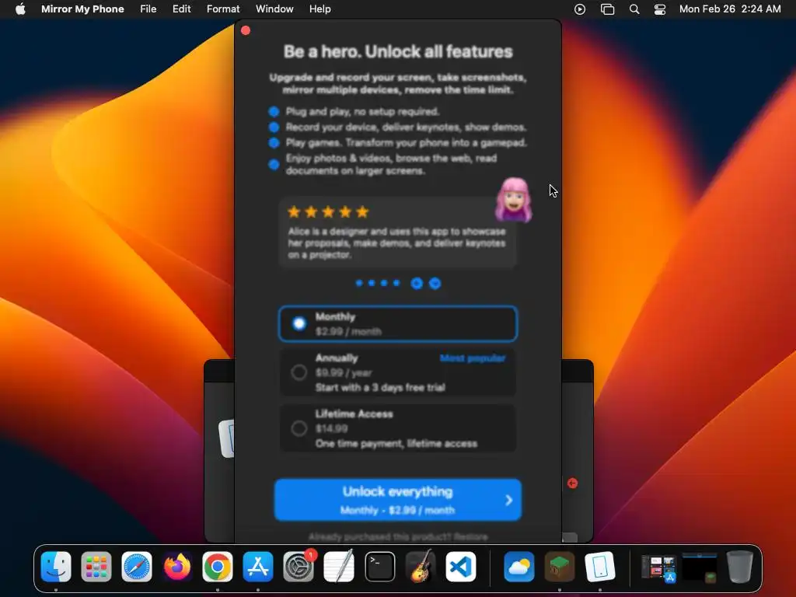
Task: Click the Most popular label
Action: pyautogui.click(x=473, y=358)
